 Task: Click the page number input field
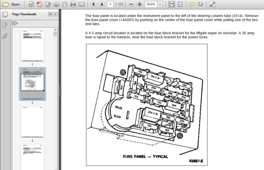(x=110, y=4)
